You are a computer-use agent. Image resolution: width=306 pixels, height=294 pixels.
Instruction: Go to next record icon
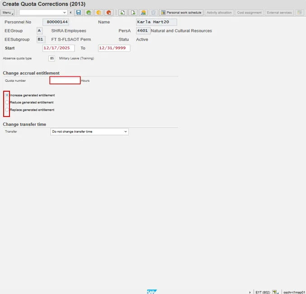tap(133, 13)
